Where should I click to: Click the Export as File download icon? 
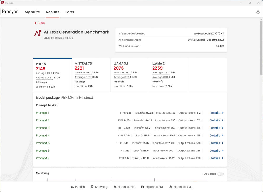pos(115,187)
